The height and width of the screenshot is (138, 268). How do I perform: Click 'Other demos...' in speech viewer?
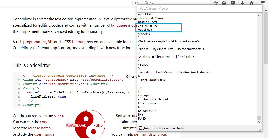pos(148,103)
